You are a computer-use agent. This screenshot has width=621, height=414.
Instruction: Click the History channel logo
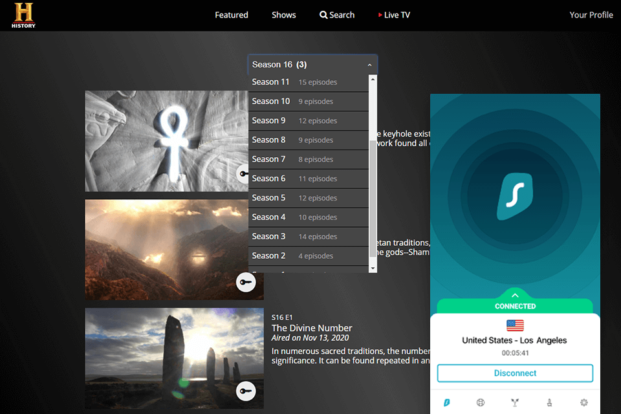click(x=23, y=16)
